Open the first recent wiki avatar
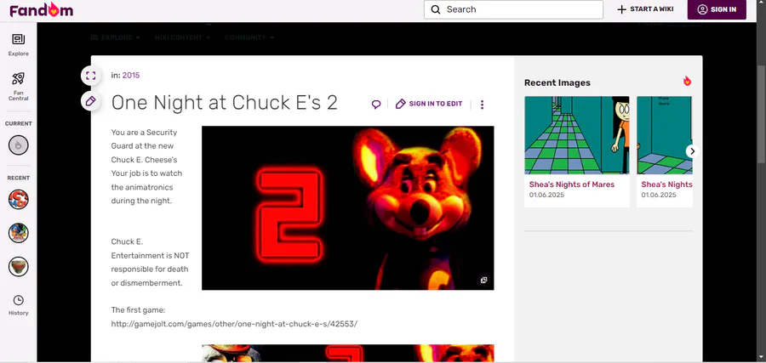Screen dimensions: 766x363 19,200
